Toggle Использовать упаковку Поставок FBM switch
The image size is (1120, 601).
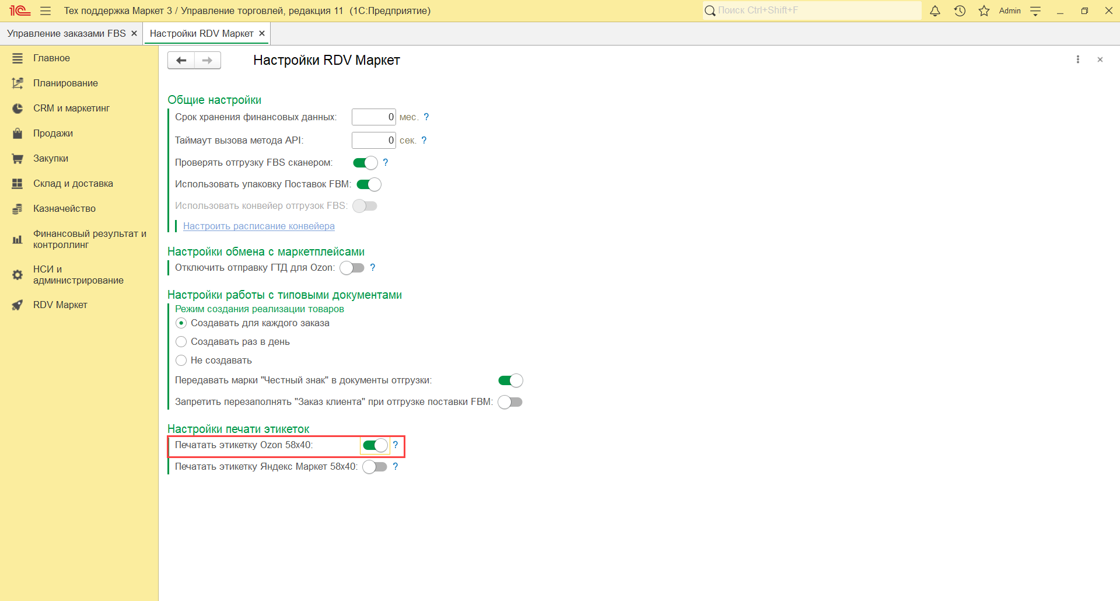coord(369,184)
